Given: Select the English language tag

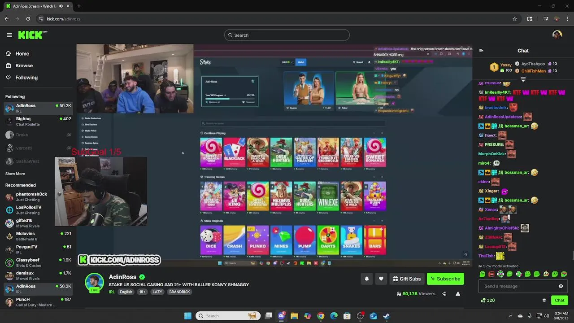Looking at the screenshot, I should click(126, 292).
